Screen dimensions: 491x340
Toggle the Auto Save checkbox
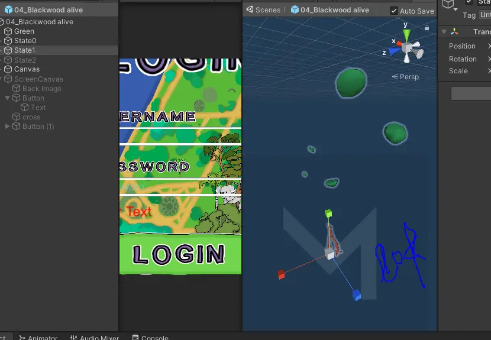click(394, 11)
